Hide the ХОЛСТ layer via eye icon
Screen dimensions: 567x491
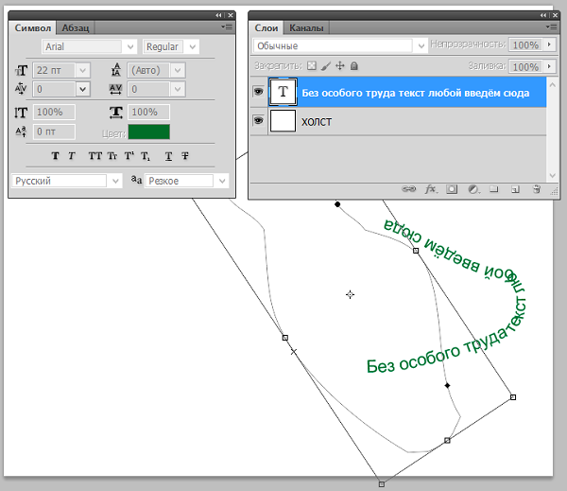pyautogui.click(x=258, y=120)
